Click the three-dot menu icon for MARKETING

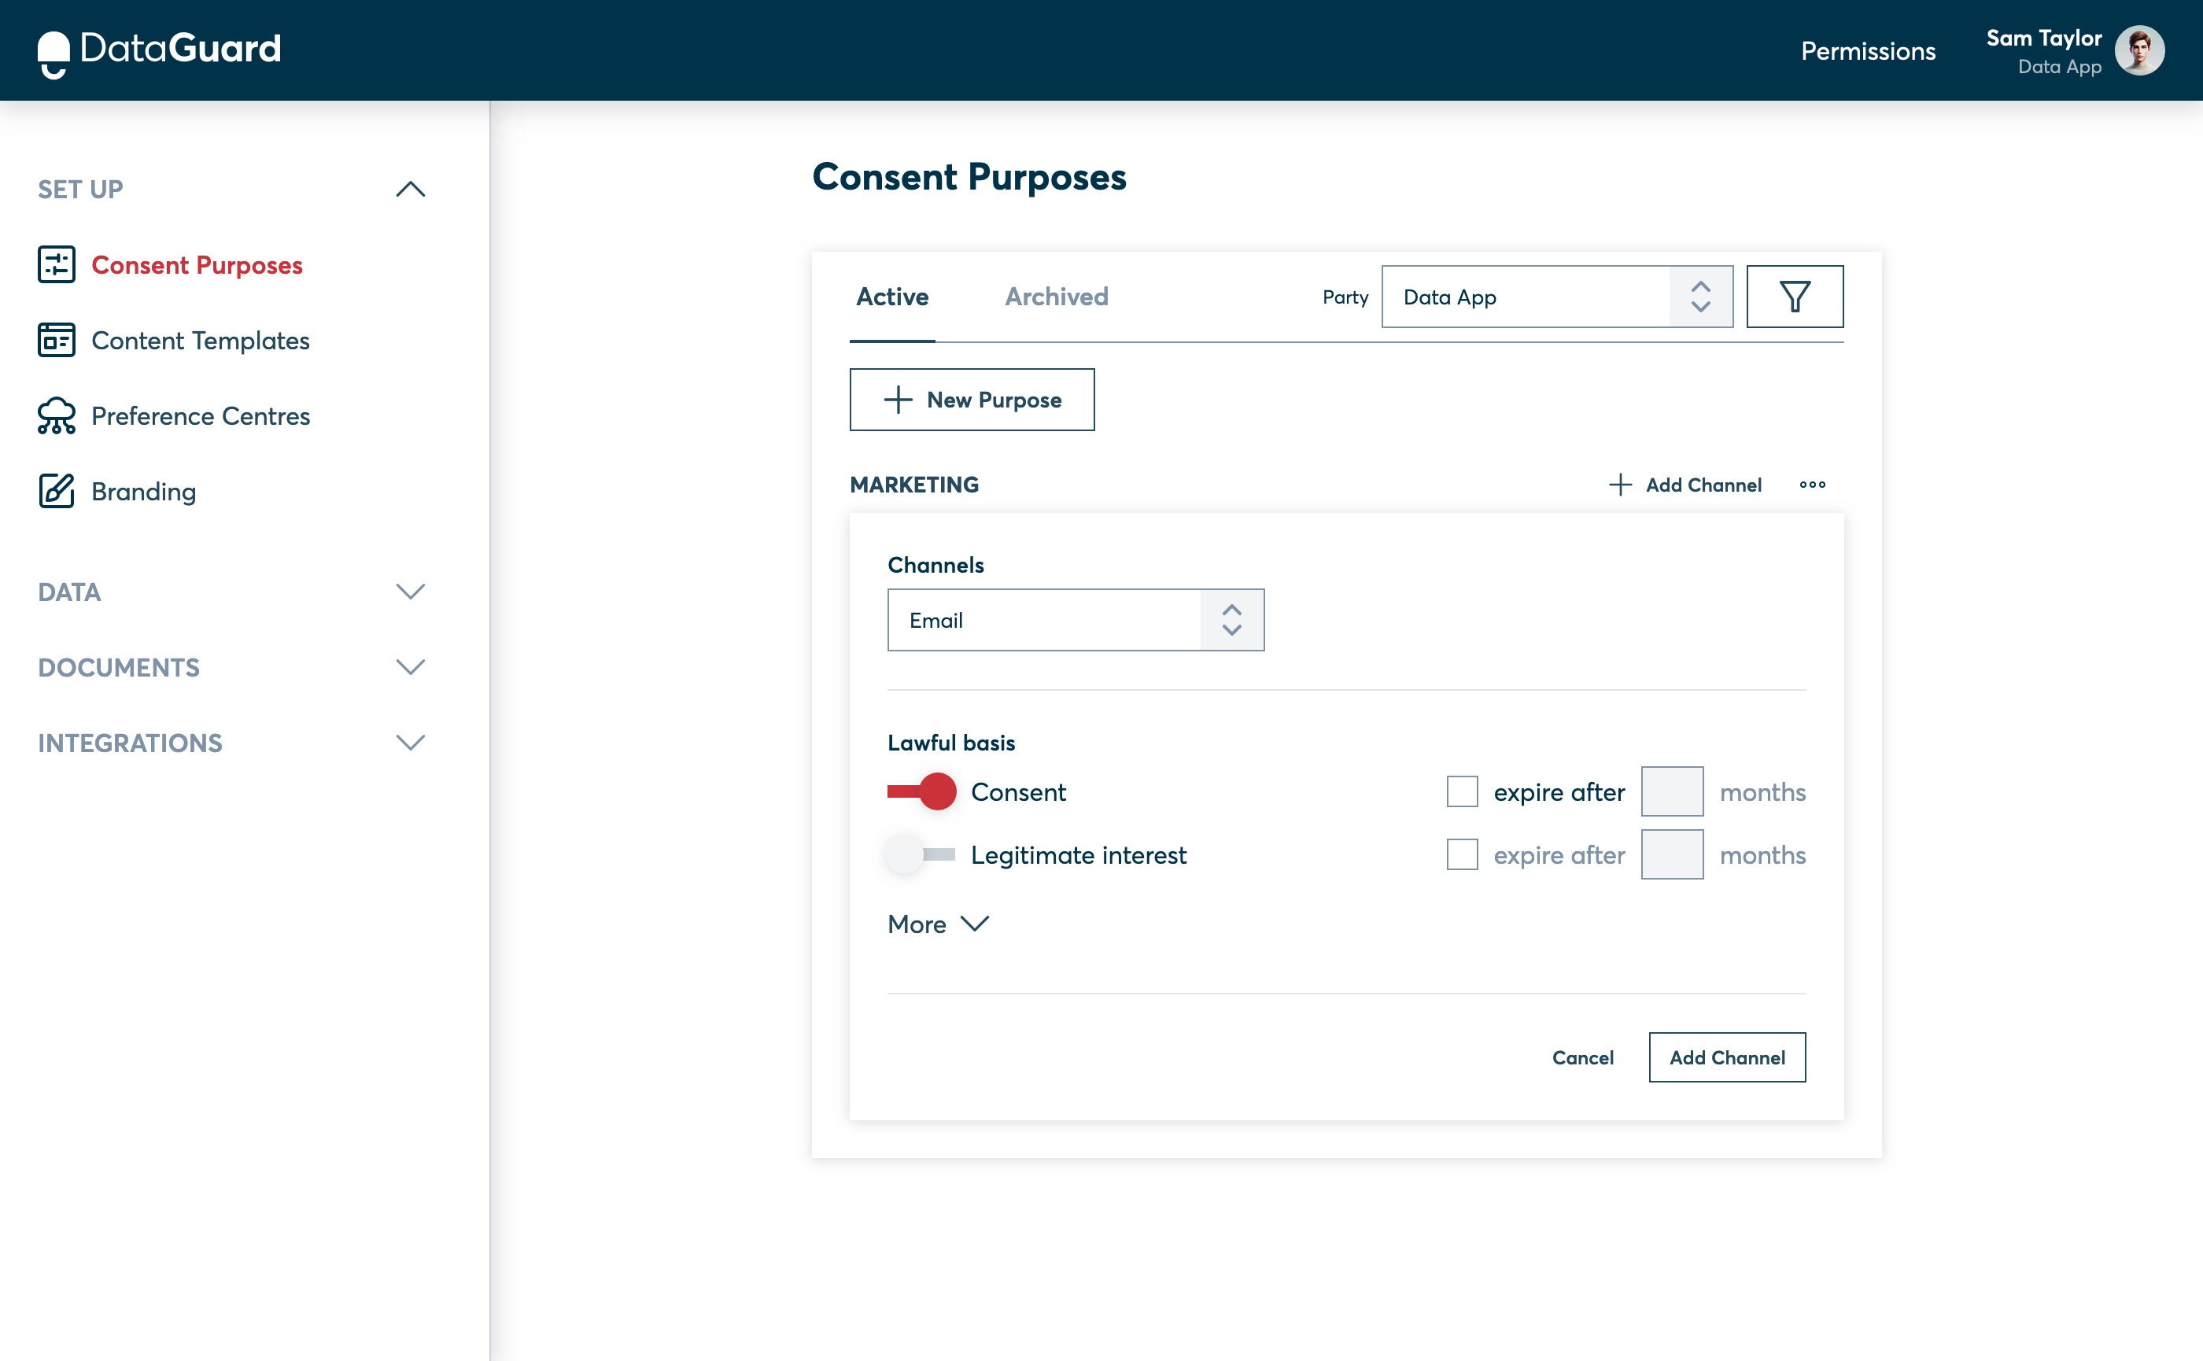(x=1813, y=485)
